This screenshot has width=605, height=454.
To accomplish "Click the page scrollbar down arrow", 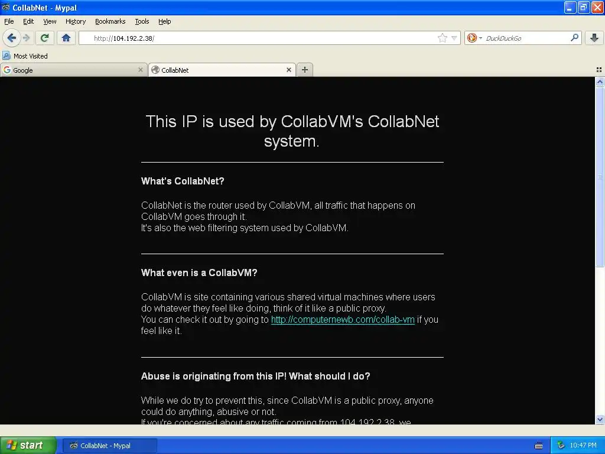I will (x=600, y=419).
